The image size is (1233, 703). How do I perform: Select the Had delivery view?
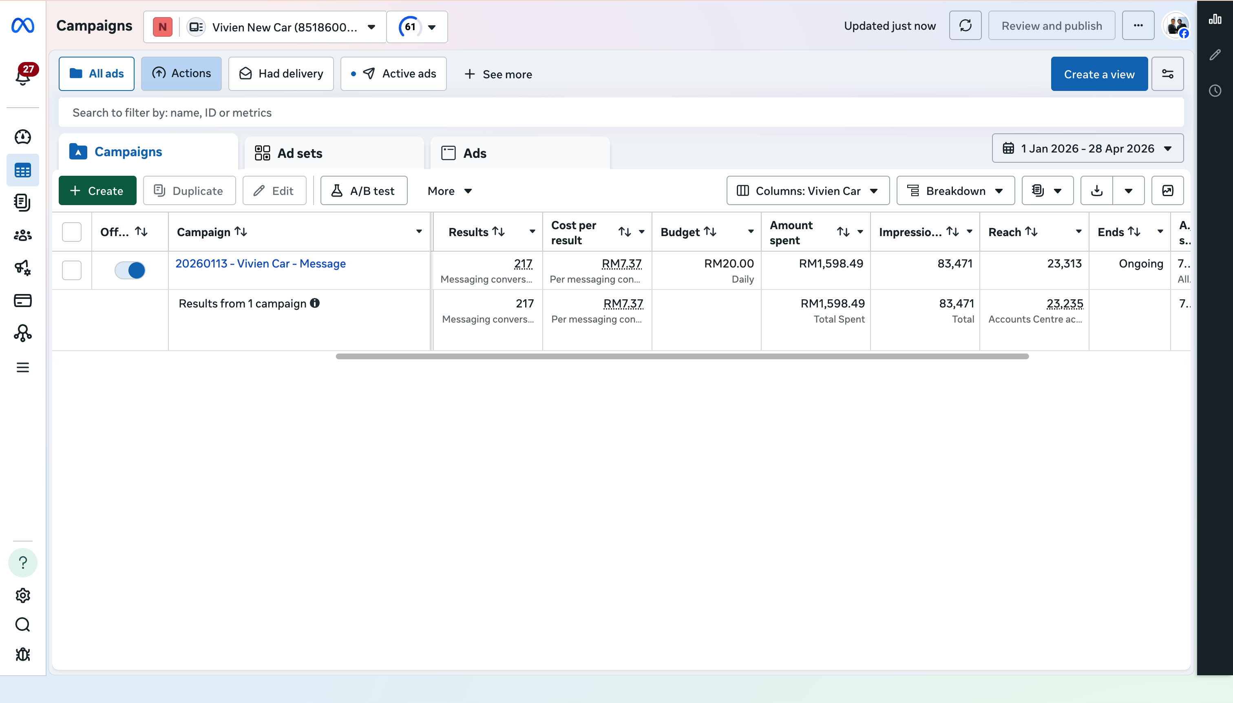coord(281,74)
